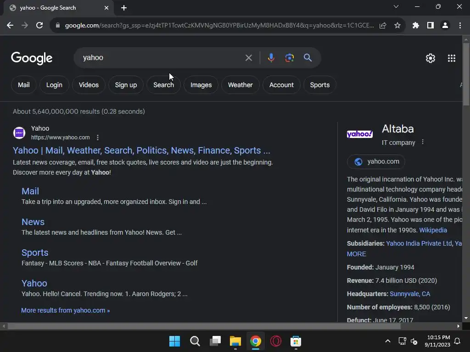Open the Wikipedia link

pyautogui.click(x=433, y=230)
